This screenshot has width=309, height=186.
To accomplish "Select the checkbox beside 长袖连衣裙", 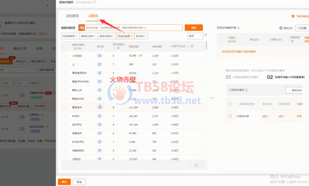I will [x=230, y=116].
